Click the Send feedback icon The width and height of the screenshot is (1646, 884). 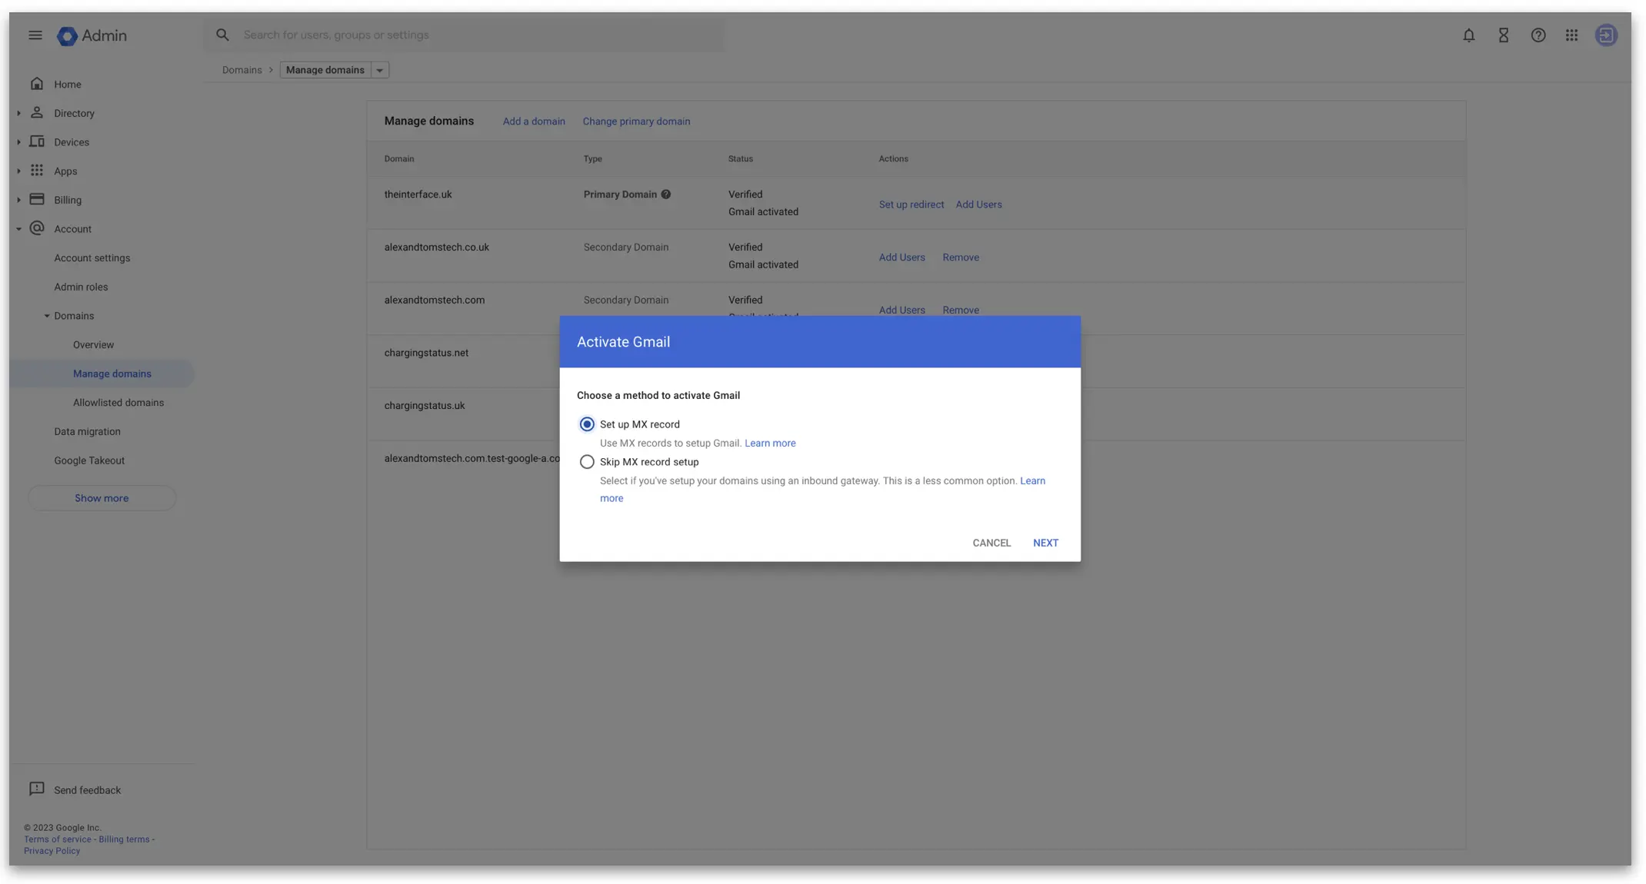coord(36,789)
